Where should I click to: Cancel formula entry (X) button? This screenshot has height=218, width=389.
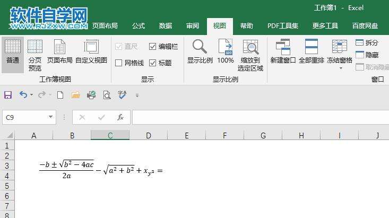(x=82, y=117)
